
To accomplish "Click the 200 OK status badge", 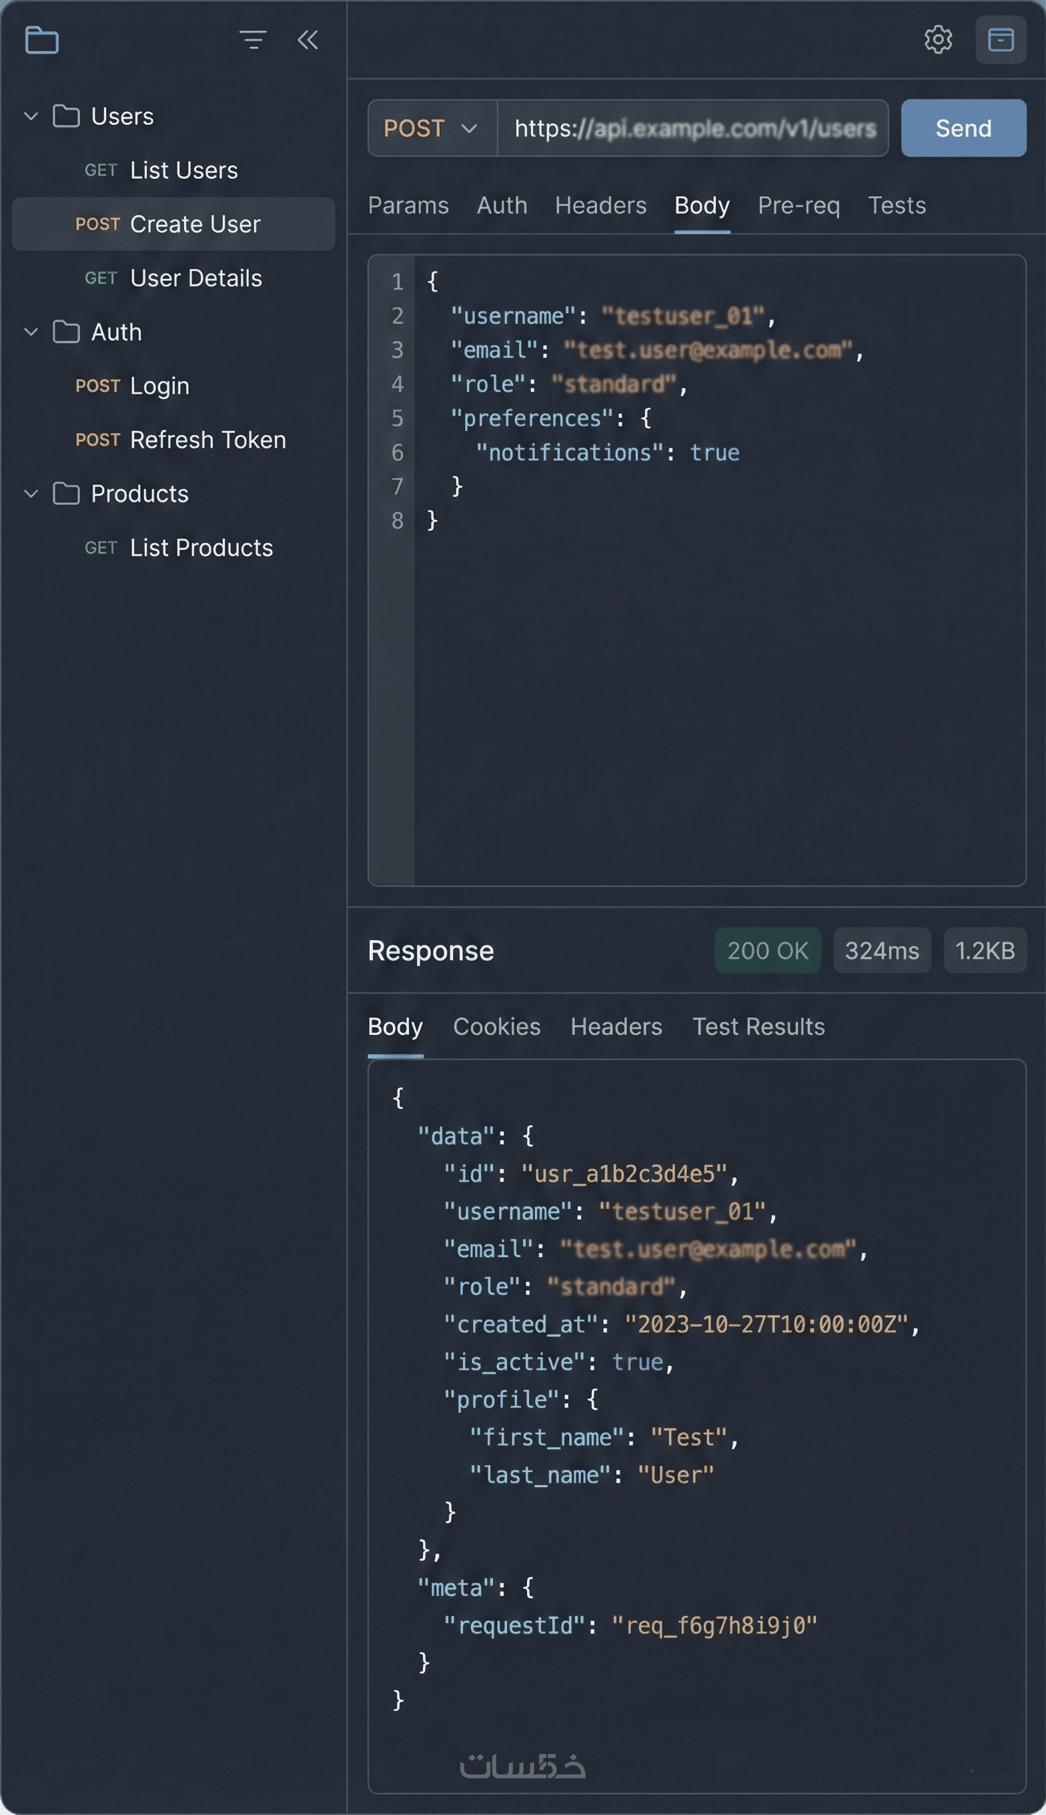I will 767,951.
